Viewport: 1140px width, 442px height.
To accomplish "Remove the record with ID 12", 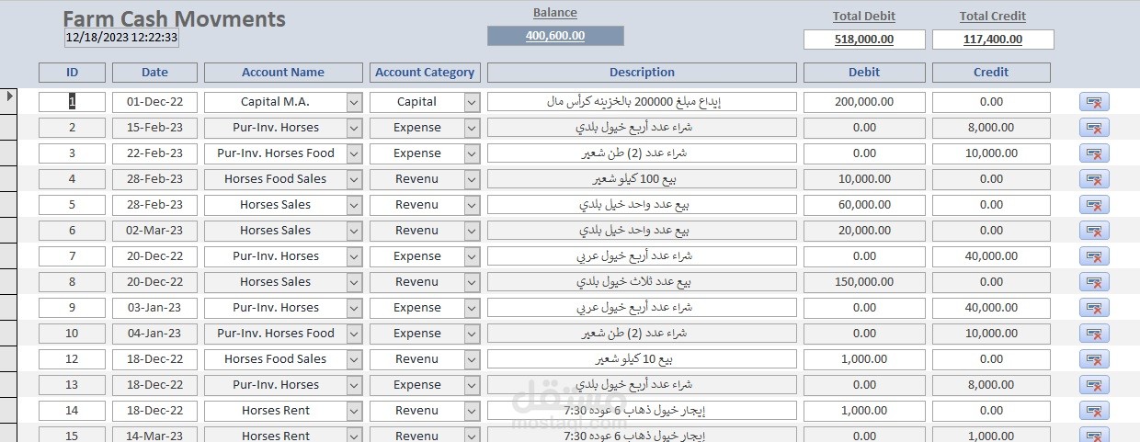I will [x=1094, y=359].
